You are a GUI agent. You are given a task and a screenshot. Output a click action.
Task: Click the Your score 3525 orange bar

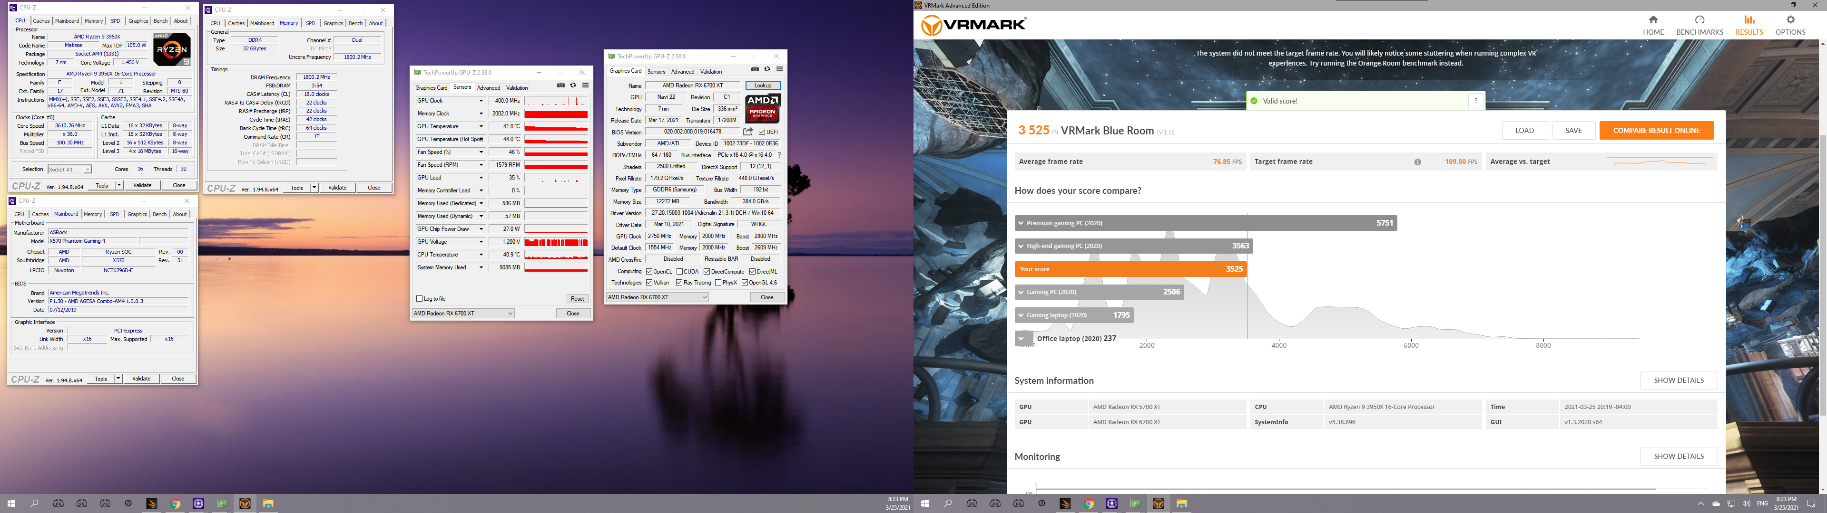click(1130, 269)
